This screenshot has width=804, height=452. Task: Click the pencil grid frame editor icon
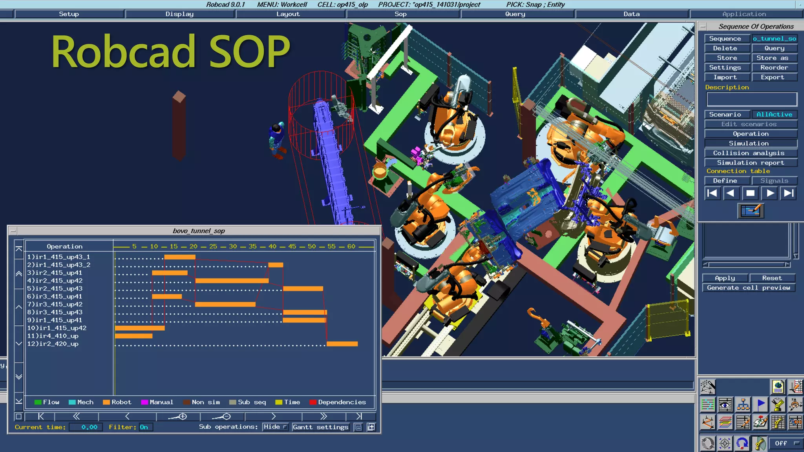point(796,387)
